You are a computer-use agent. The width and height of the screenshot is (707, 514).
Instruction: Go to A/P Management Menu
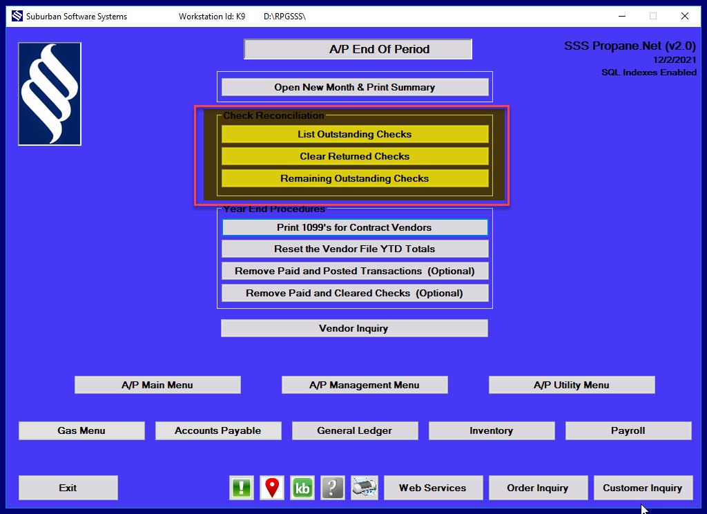pyautogui.click(x=365, y=385)
